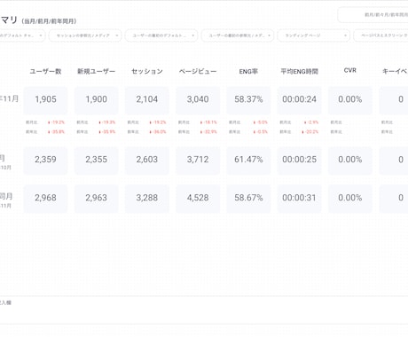Click the 00:00:31 engagement time value
The image size is (408, 337).
[x=299, y=198]
